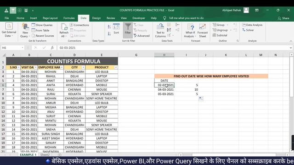Open the Sort dialog button

pyautogui.click(x=116, y=29)
